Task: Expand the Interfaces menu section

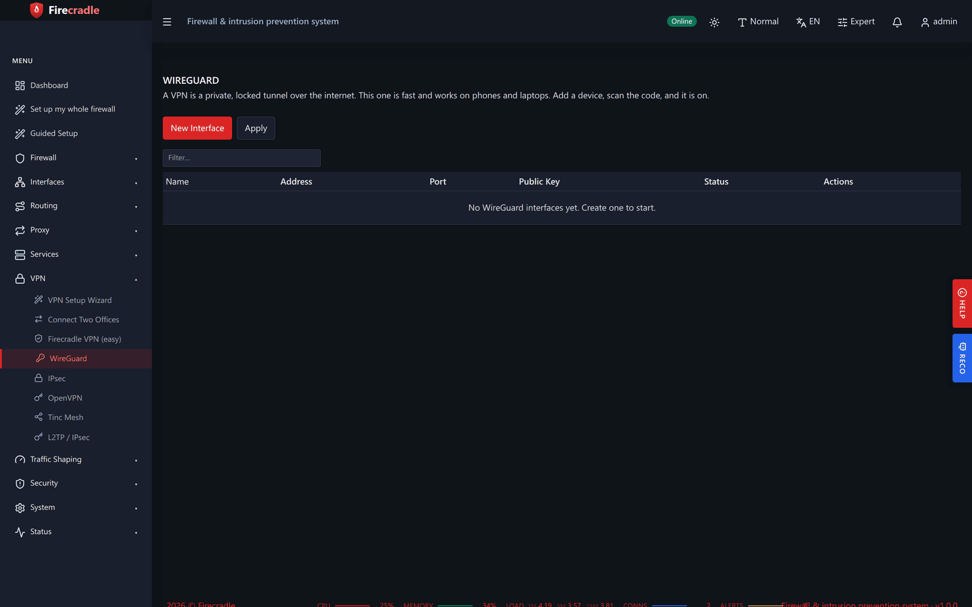Action: point(76,182)
